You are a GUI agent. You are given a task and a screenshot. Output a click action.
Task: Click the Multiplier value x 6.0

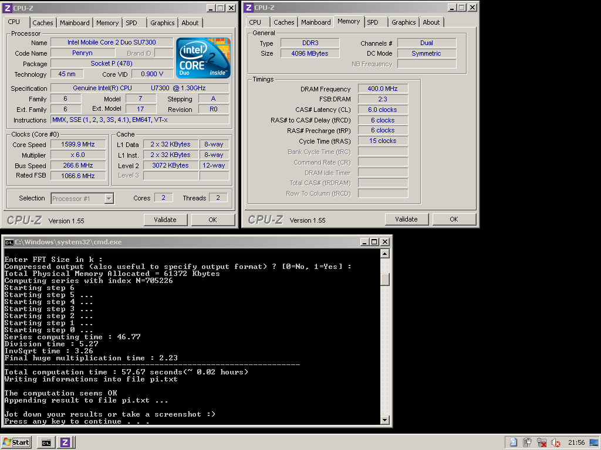(78, 155)
